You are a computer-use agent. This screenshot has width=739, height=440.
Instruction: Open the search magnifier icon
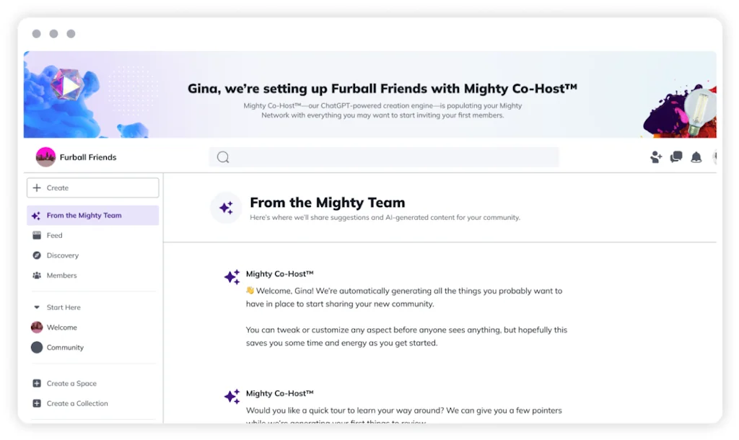222,157
